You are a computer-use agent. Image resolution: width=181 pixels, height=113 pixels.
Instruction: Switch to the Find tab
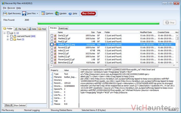(42, 29)
